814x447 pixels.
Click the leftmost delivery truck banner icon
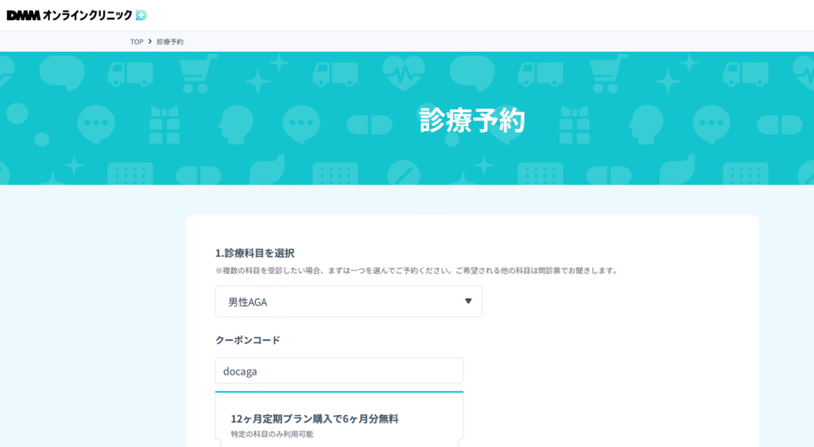129,74
